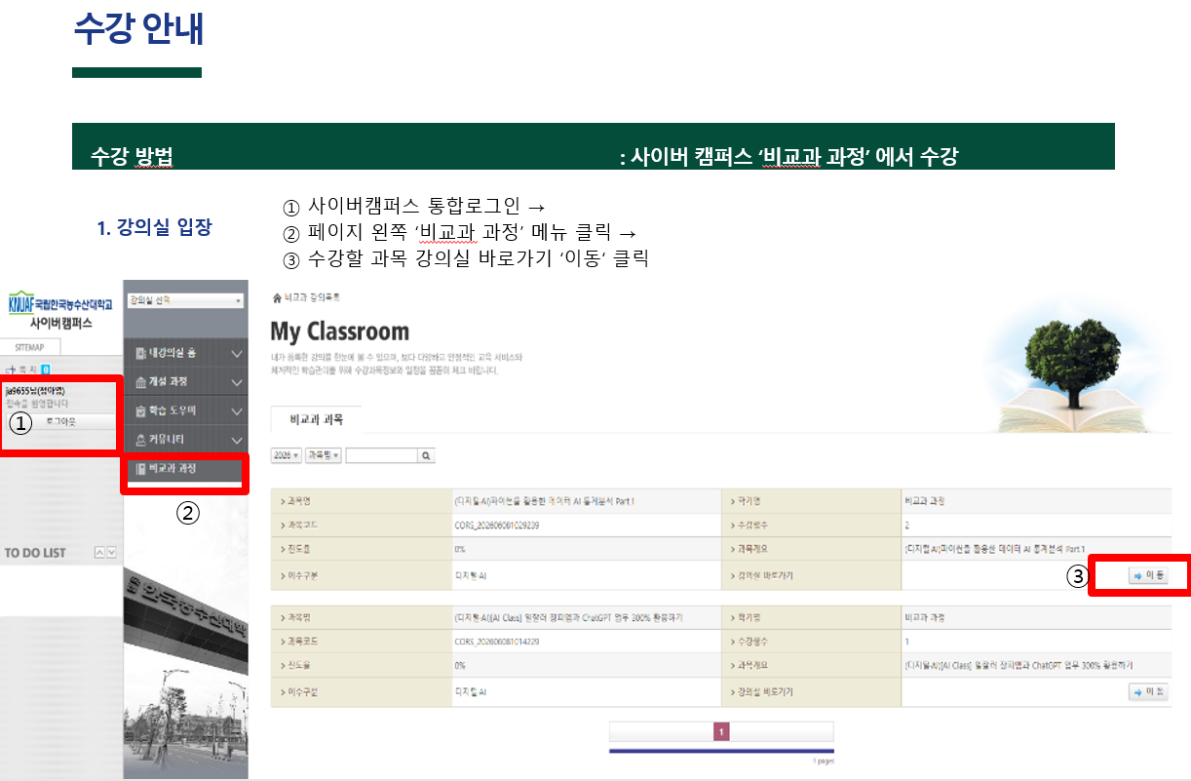Expand the 학습 도우미 chevron
The image size is (1191, 781).
click(x=236, y=411)
